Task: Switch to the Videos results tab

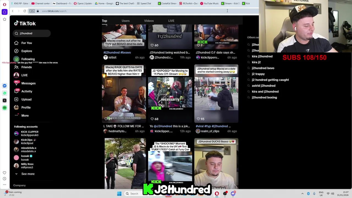Action: [x=149, y=21]
